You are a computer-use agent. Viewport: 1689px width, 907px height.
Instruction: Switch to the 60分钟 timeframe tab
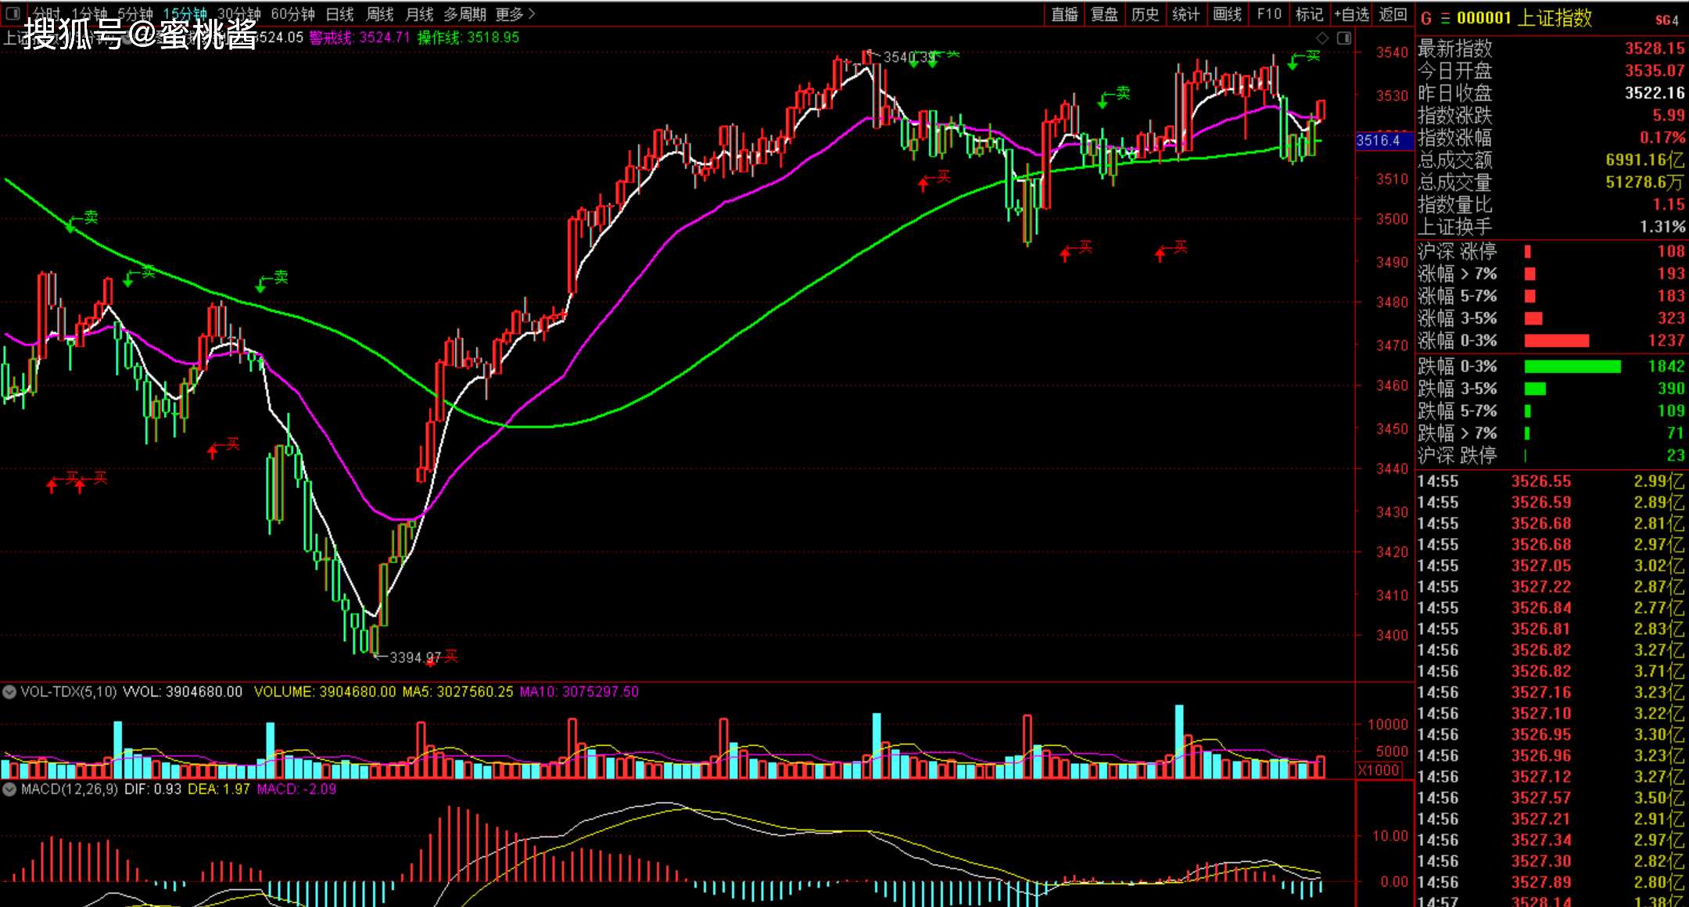(x=292, y=14)
